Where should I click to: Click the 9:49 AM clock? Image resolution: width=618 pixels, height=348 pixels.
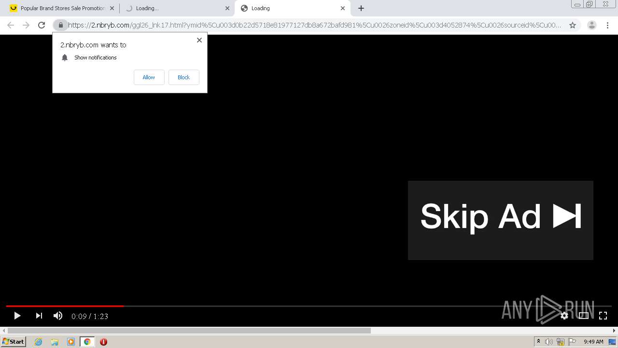pos(593,342)
